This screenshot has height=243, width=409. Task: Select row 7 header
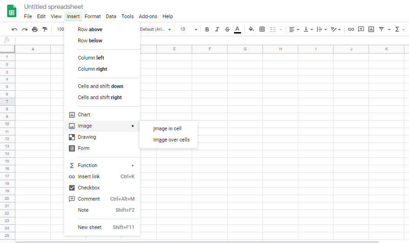tap(7, 101)
